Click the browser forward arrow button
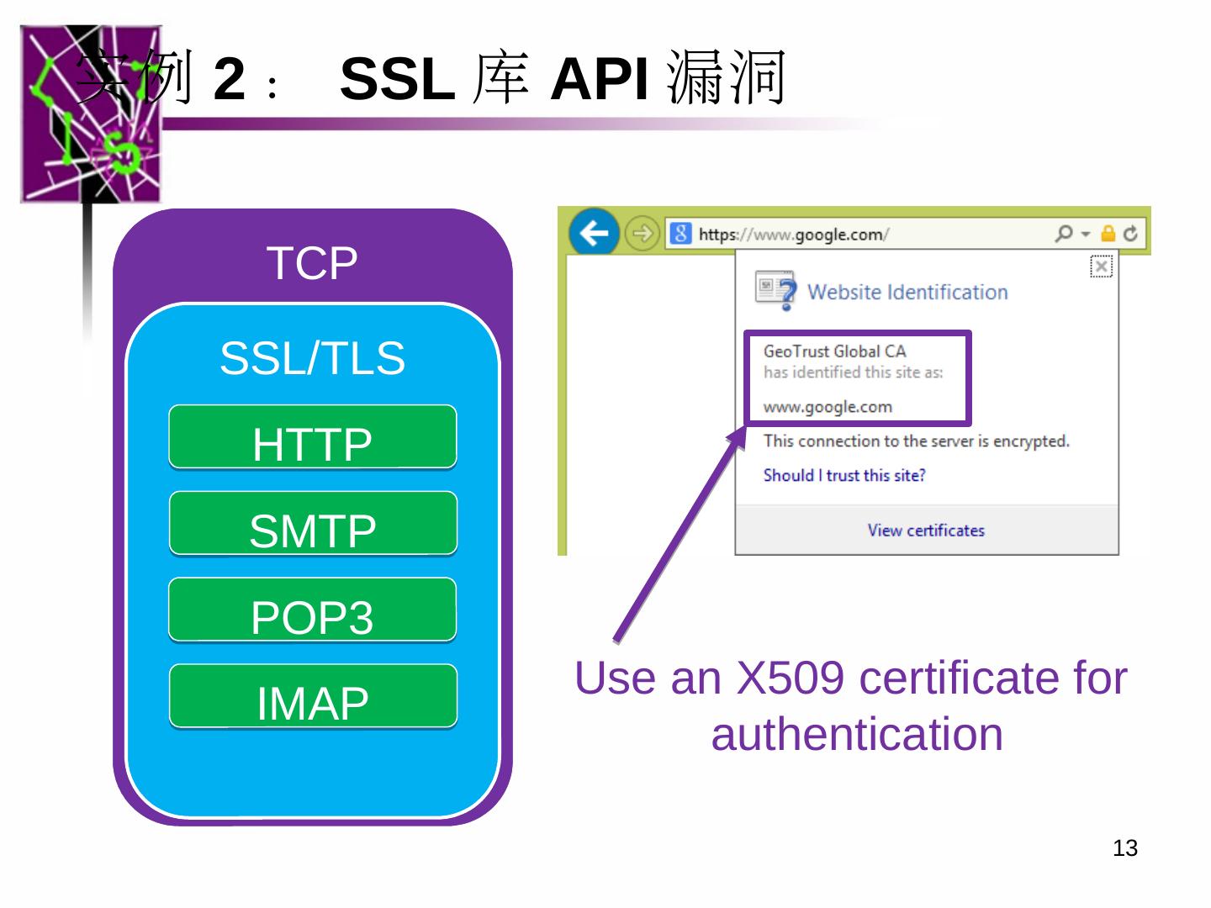Screen dimensions: 1211x908 (x=643, y=233)
